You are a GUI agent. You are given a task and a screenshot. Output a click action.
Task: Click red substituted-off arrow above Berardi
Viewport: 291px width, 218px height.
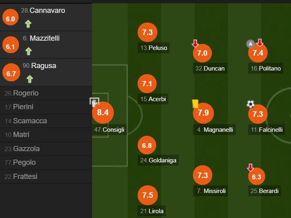(250, 168)
